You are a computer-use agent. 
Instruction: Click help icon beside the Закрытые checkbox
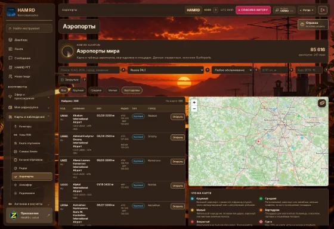85,80
